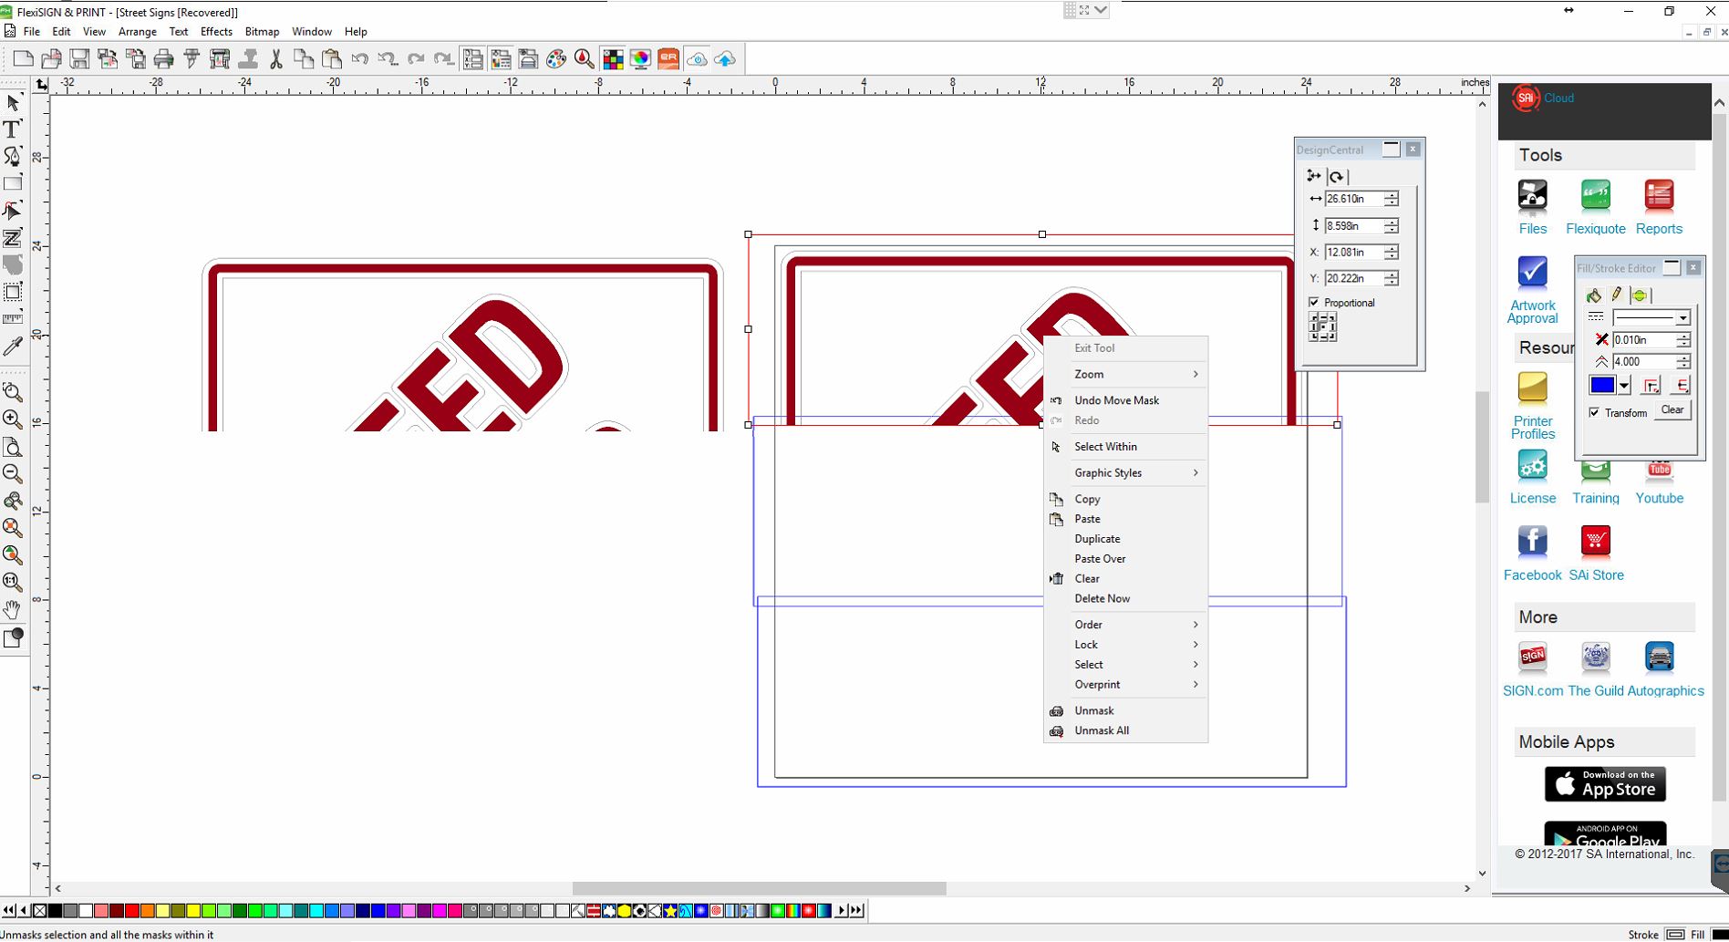Click the Open file toolbar icon
The width and height of the screenshot is (1729, 942).
coord(52,59)
